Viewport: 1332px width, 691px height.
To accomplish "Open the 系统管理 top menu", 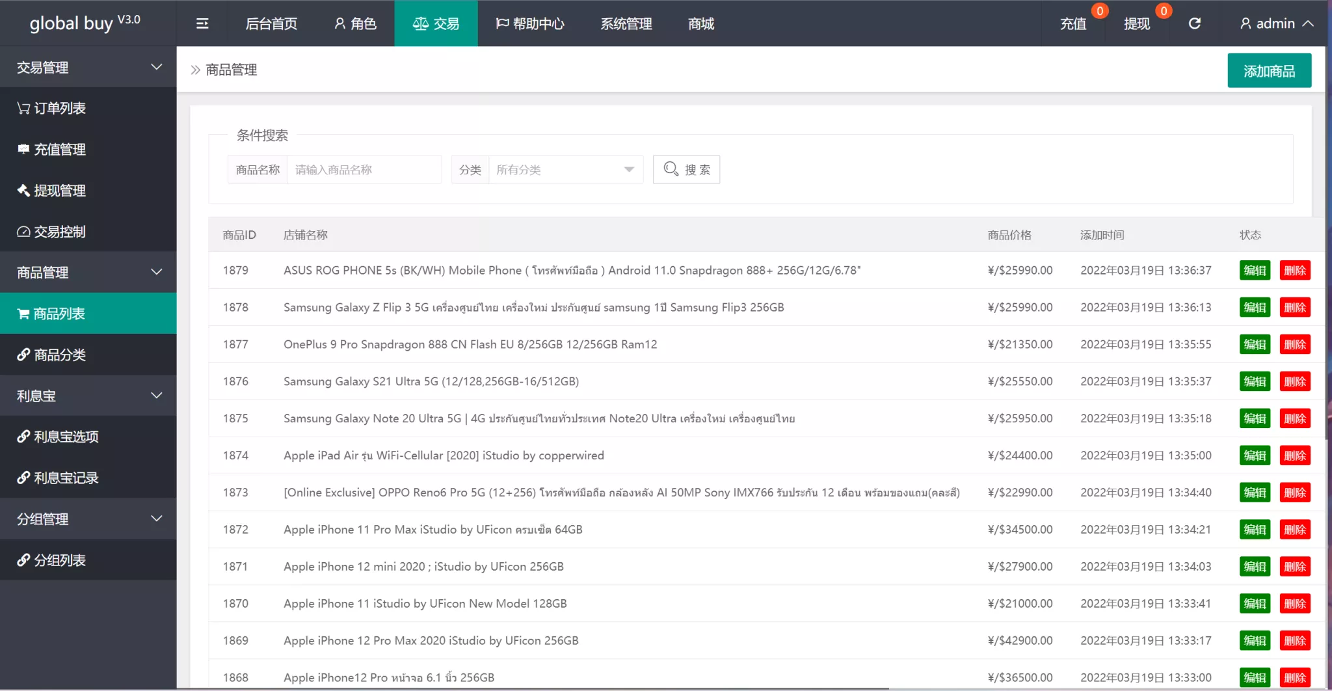I will click(x=626, y=23).
